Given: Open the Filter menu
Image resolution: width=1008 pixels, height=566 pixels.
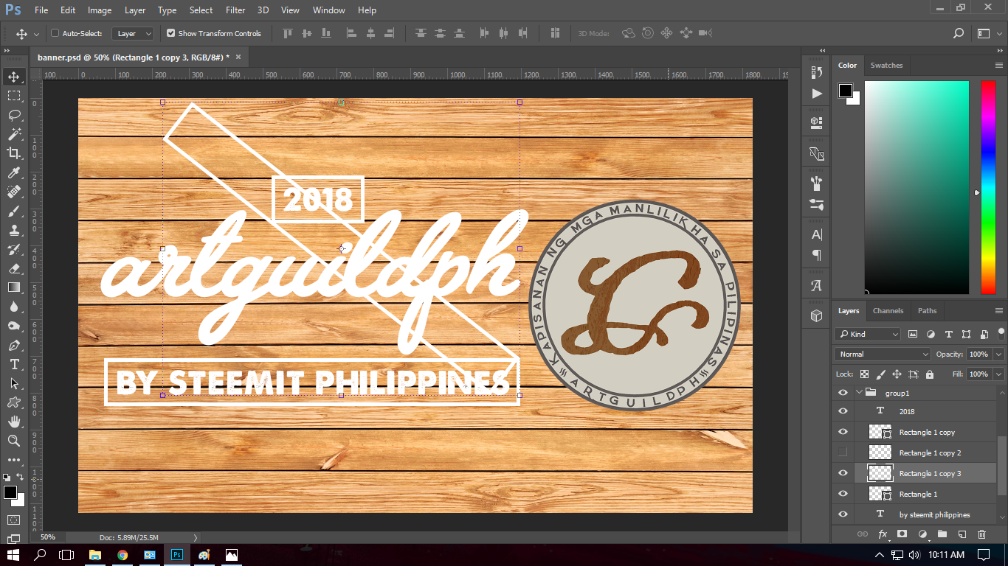Looking at the screenshot, I should pos(235,10).
